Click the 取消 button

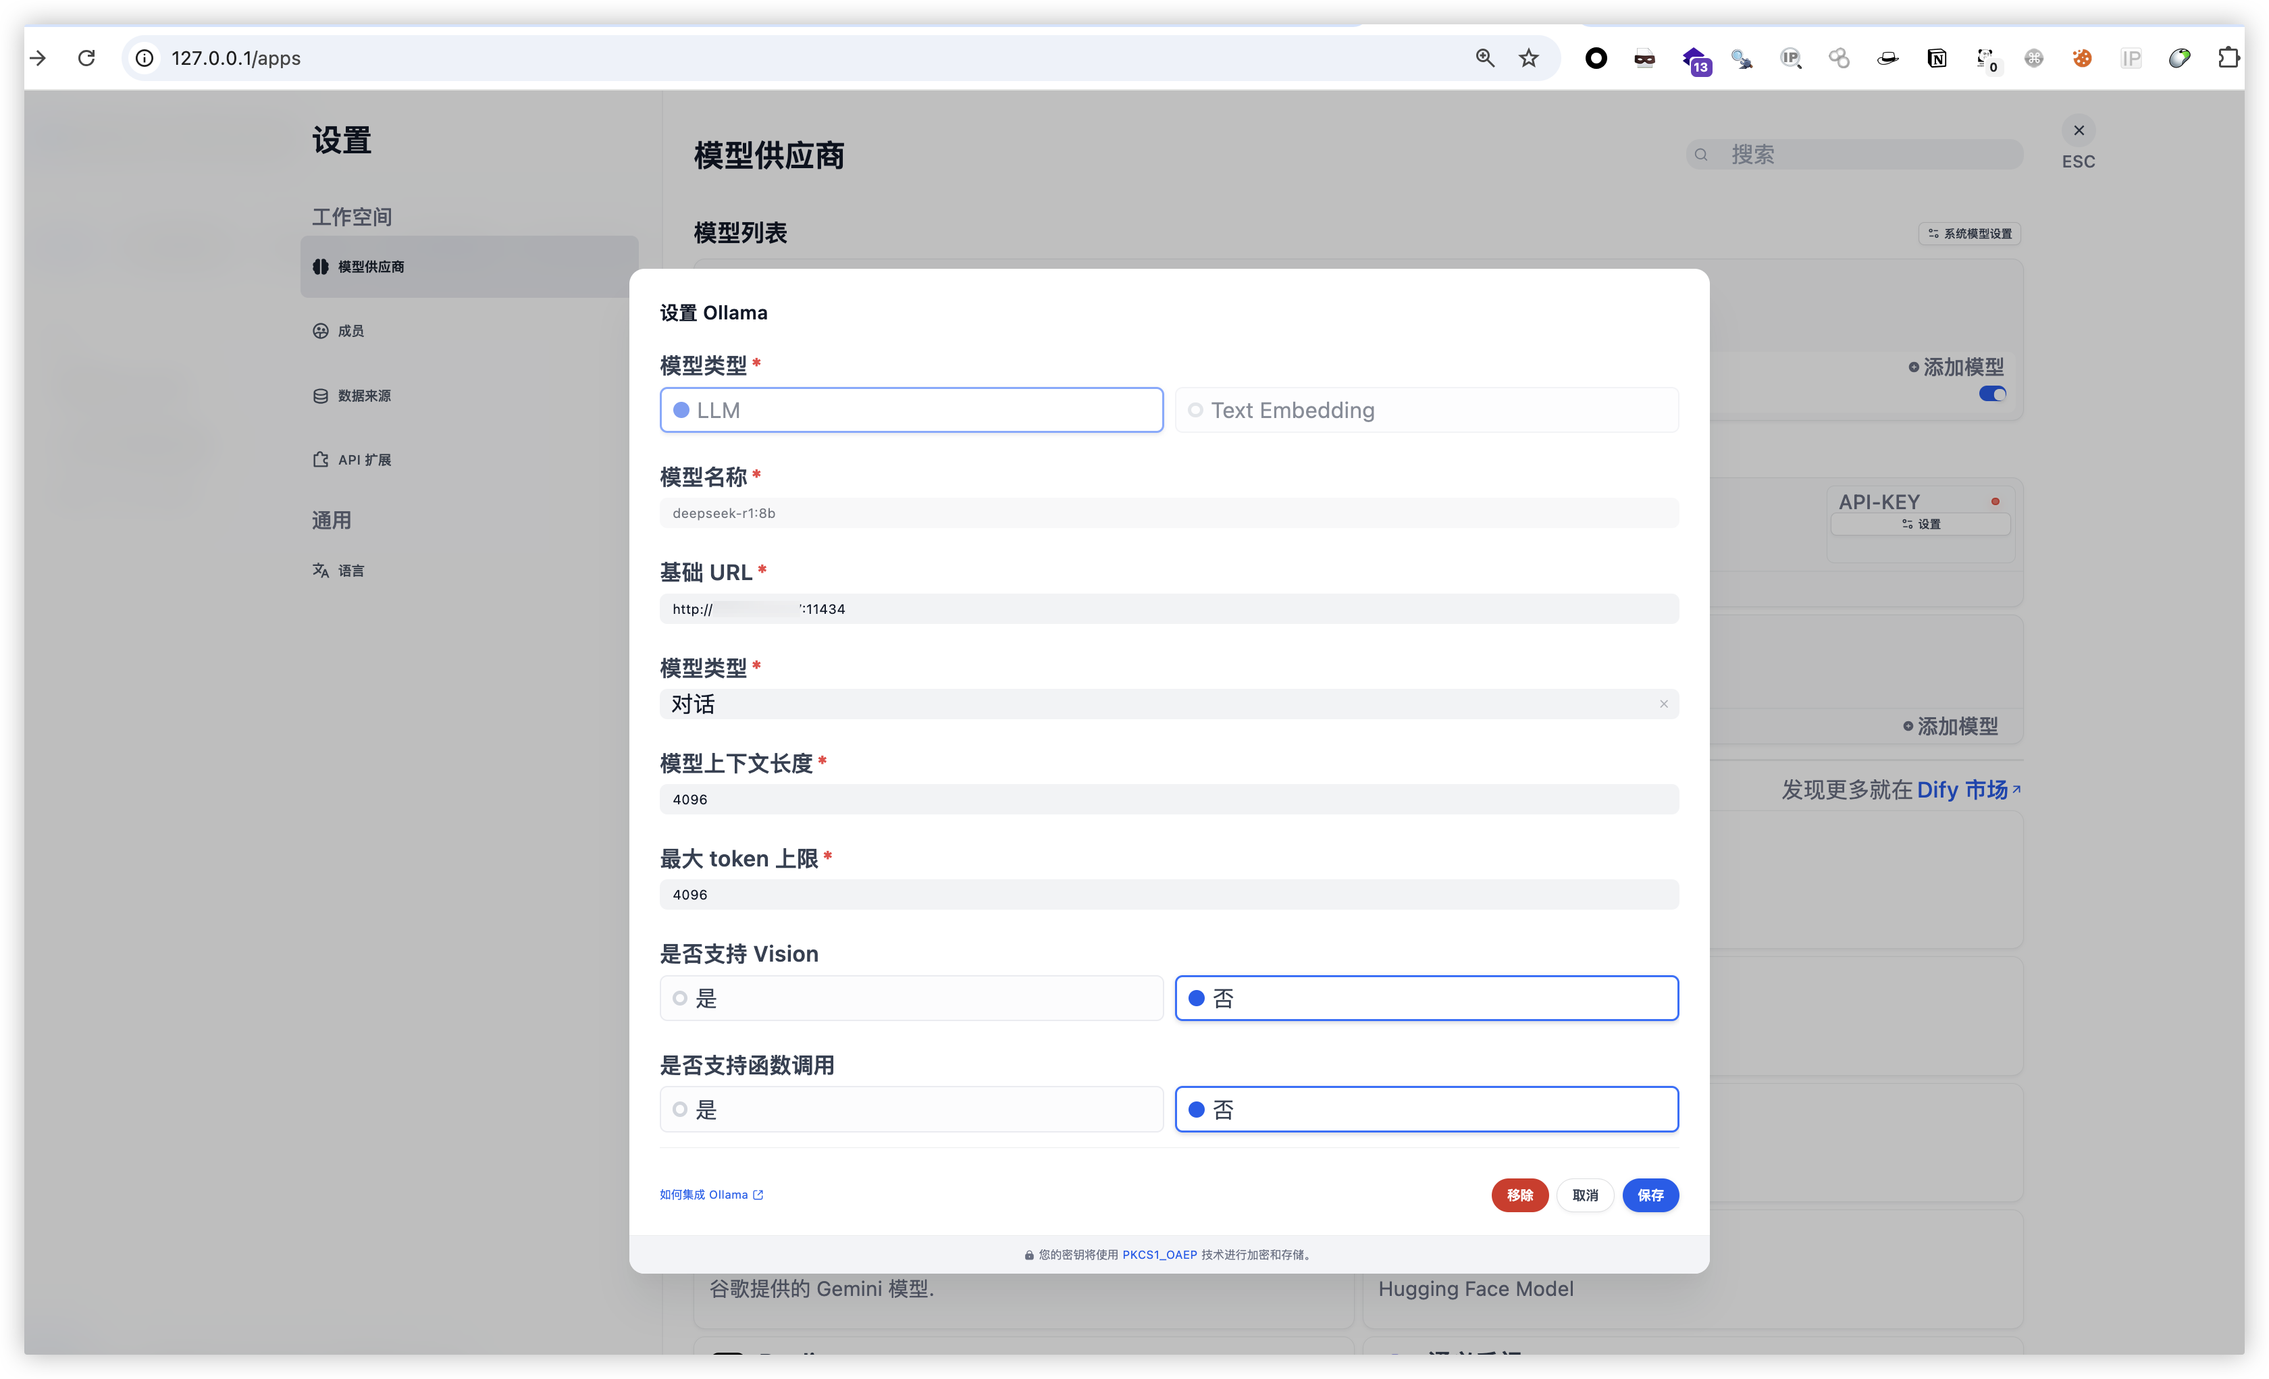point(1585,1195)
